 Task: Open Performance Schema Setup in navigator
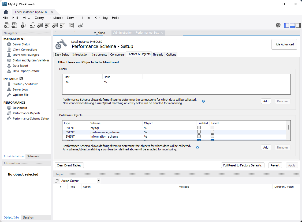tap(31, 119)
